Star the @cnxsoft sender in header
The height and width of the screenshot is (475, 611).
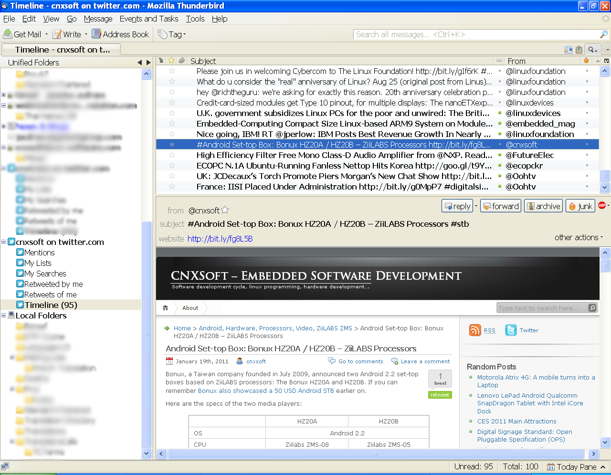(225, 210)
